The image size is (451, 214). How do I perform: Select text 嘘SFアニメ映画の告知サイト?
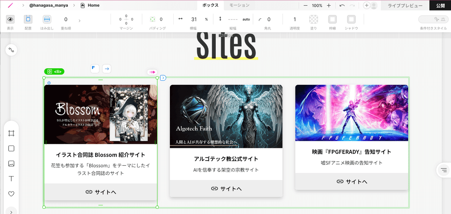351,163
